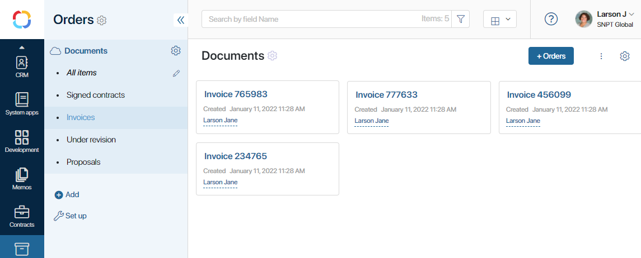Click the + Orders button
The image size is (641, 258).
[550, 56]
